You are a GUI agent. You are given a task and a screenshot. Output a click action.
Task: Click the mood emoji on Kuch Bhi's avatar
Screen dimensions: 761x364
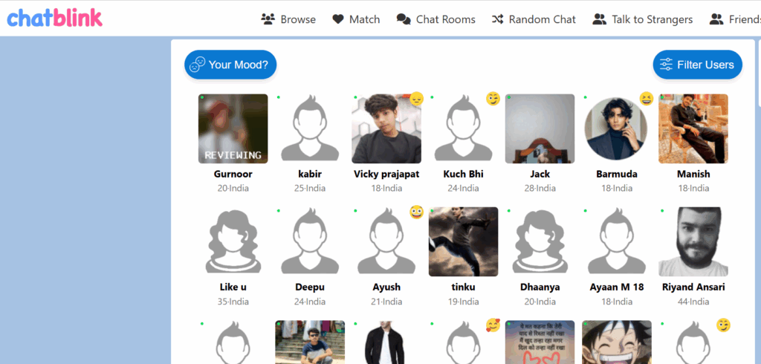[x=493, y=99]
